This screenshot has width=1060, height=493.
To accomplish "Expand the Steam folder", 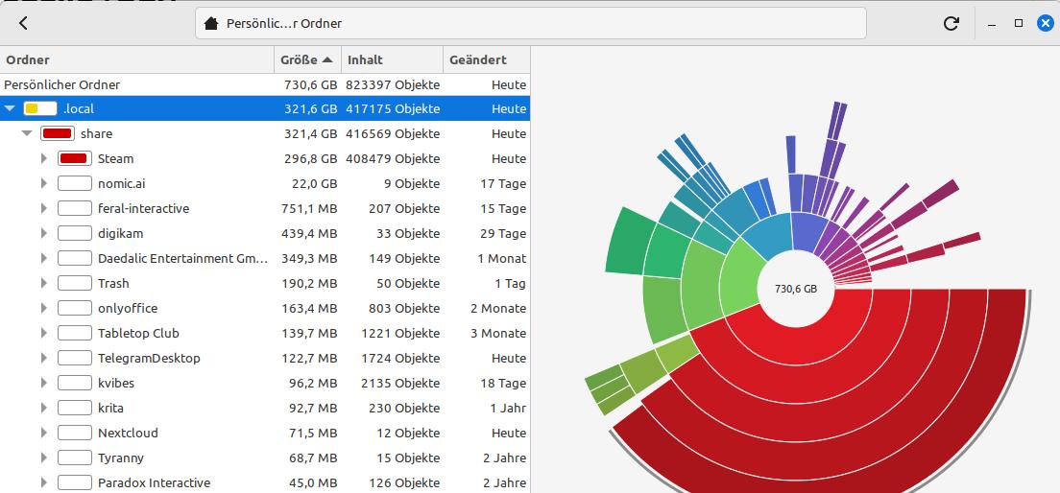I will point(44,158).
